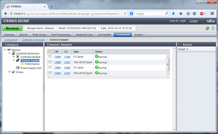Click the green Normal status button
The height and width of the screenshot is (134, 218).
pos(12,28)
